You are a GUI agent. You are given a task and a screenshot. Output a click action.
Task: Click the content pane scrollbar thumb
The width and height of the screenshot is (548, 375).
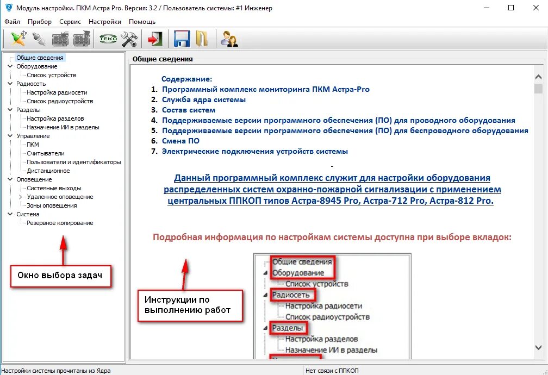(x=538, y=88)
